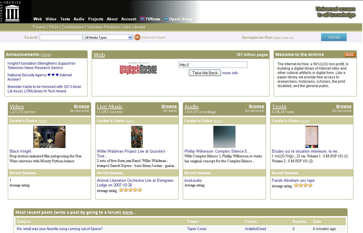
Task: Open the Live Music section heading
Action: tap(110, 107)
